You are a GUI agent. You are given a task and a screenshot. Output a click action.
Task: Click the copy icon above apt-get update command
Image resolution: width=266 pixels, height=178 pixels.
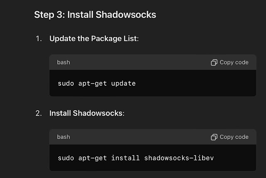[214, 62]
